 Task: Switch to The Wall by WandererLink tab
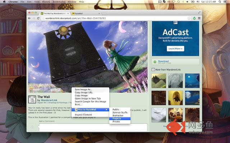pyautogui.click(x=54, y=14)
